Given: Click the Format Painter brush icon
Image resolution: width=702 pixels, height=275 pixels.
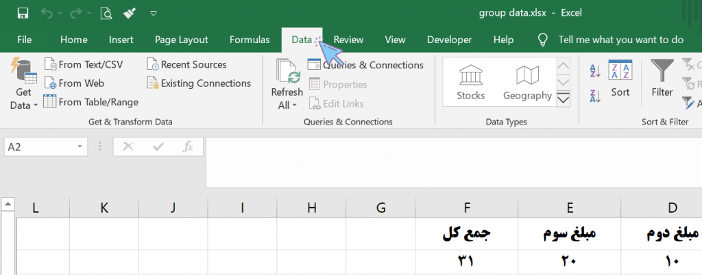Looking at the screenshot, I should click(130, 13).
